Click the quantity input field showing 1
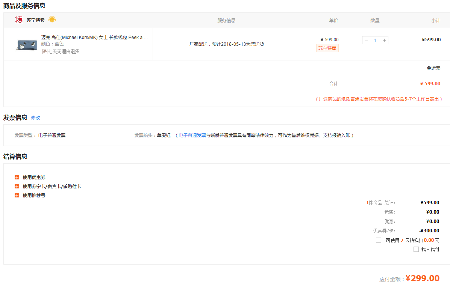Viewport: 450px width, 283px height. tap(375, 40)
